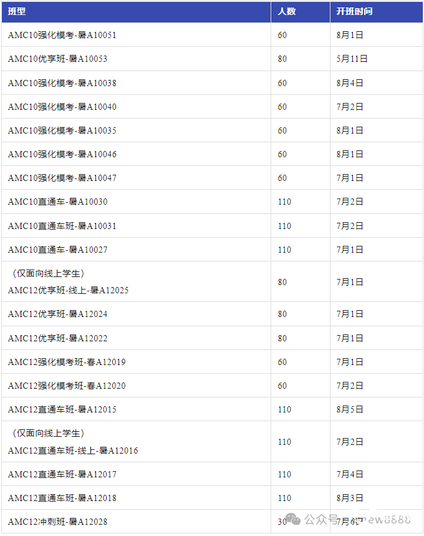424x536 pixels.
Task: Click the AMC10直通车班-暑A10031 entry
Action: point(62,226)
